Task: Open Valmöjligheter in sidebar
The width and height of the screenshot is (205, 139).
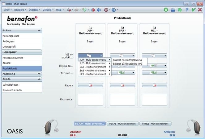Action: click(x=22, y=85)
